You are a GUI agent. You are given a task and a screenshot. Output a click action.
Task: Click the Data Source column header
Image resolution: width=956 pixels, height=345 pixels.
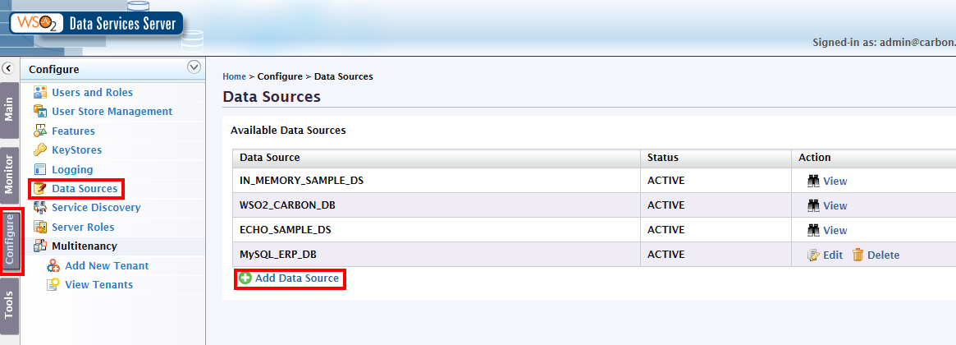[x=436, y=158]
